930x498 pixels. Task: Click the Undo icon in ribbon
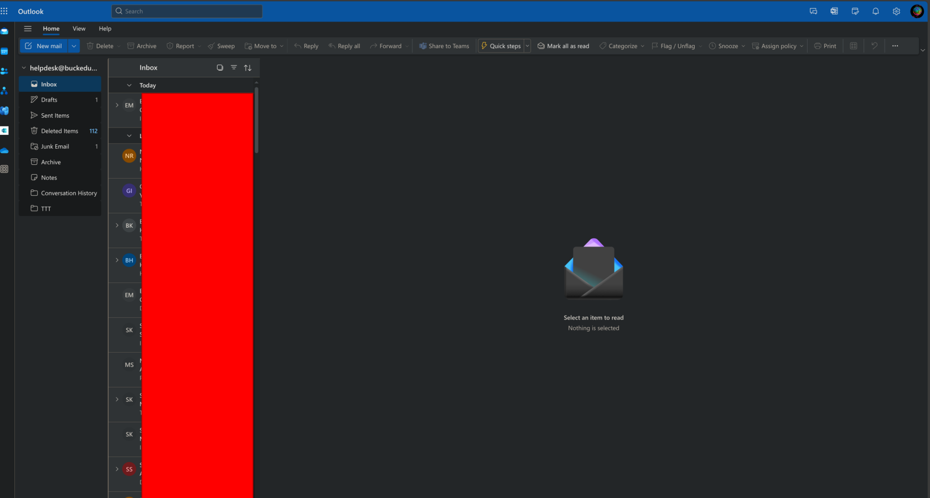(874, 46)
